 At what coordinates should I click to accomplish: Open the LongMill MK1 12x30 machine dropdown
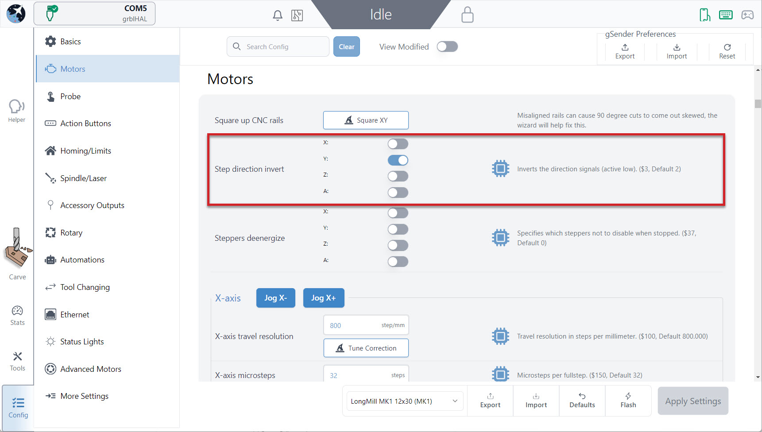[x=405, y=401]
